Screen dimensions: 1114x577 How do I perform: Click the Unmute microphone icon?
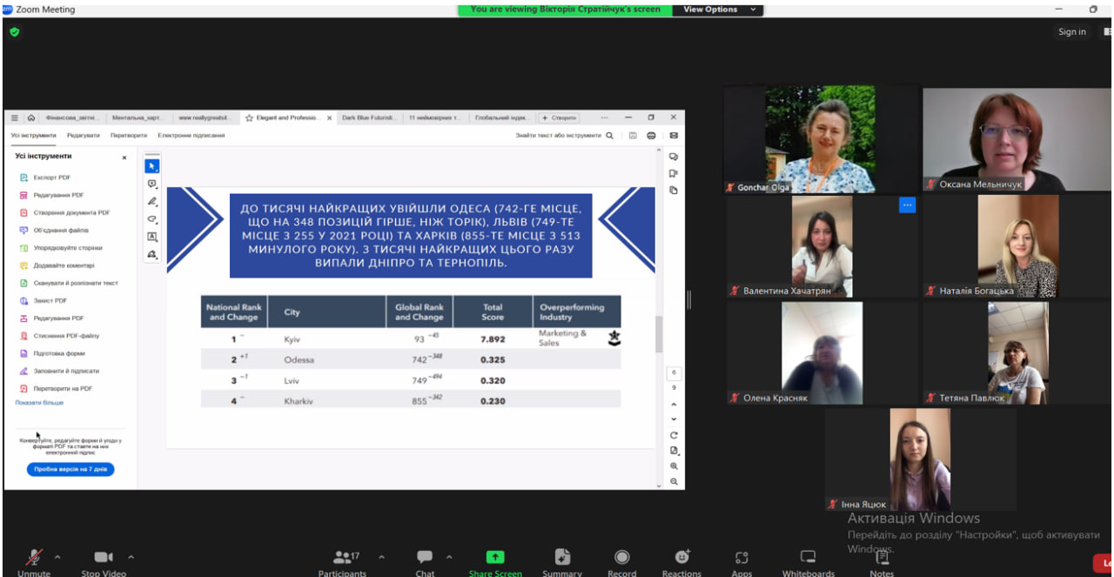pyautogui.click(x=34, y=558)
